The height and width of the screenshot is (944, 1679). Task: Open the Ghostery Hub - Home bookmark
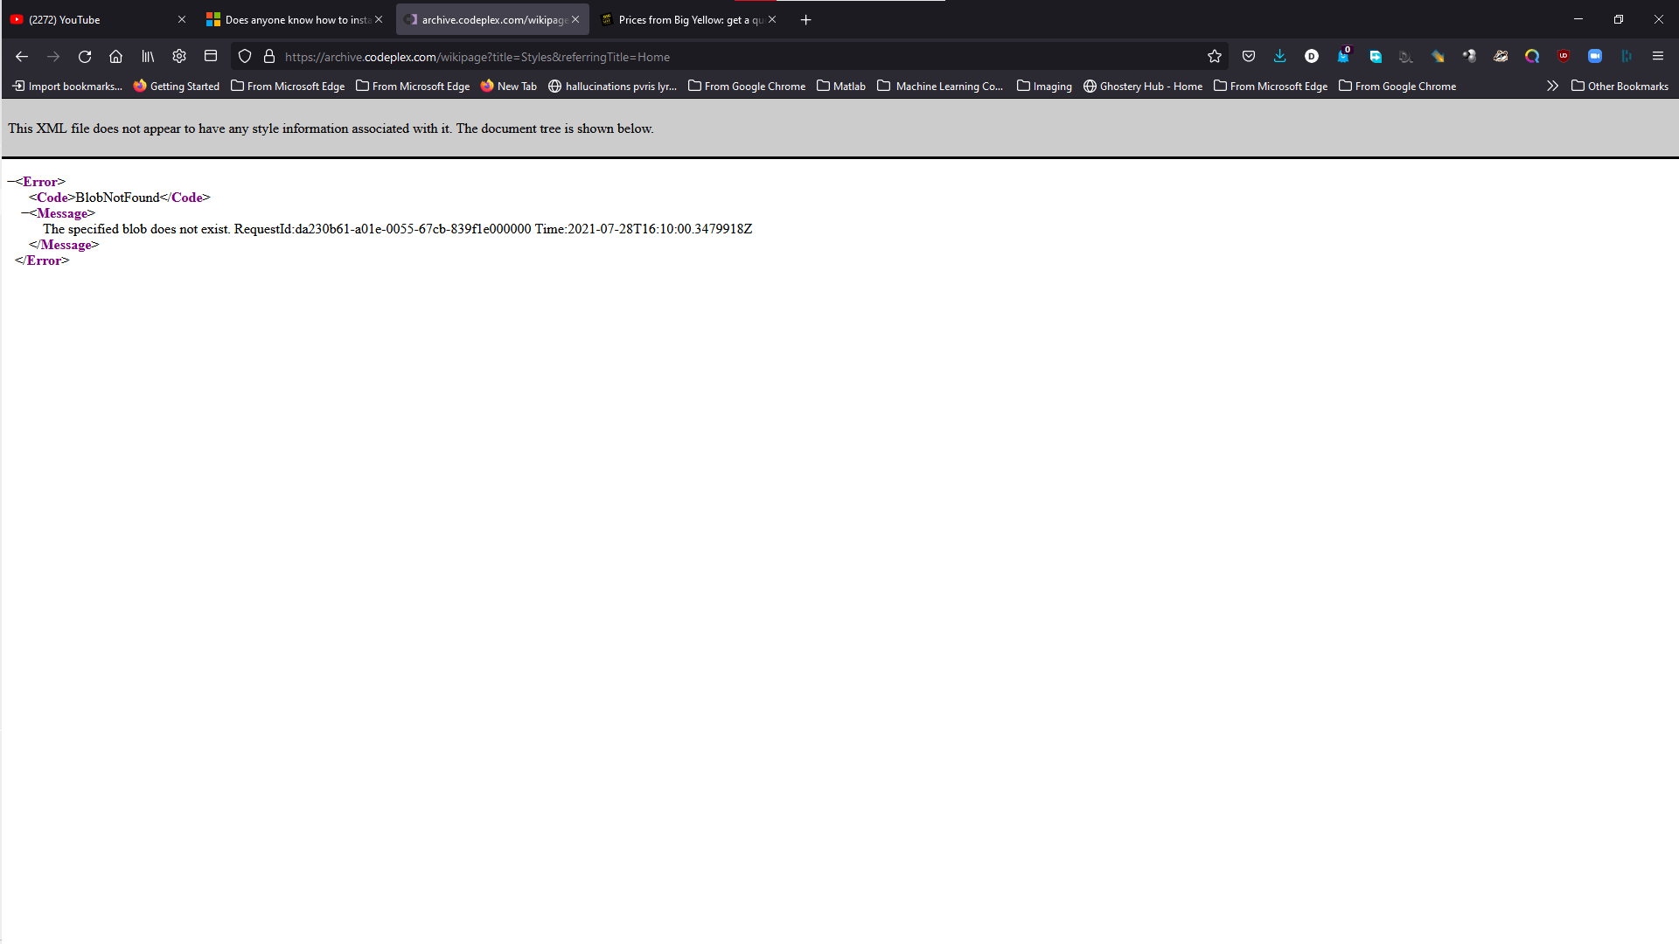(1142, 86)
